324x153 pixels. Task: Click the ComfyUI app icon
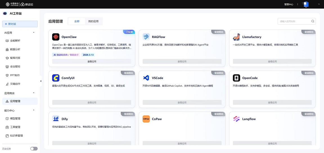[x=56, y=78]
